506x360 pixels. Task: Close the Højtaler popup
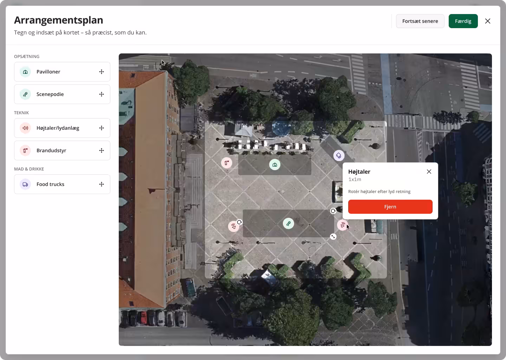[x=429, y=172]
